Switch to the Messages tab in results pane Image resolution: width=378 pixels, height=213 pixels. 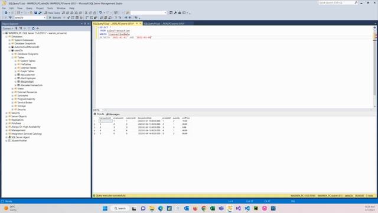click(x=113, y=114)
